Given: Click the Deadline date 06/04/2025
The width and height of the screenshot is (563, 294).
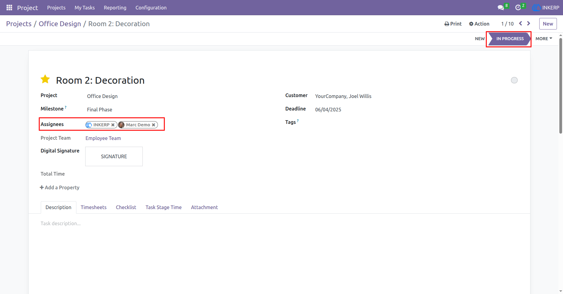Looking at the screenshot, I should (328, 110).
